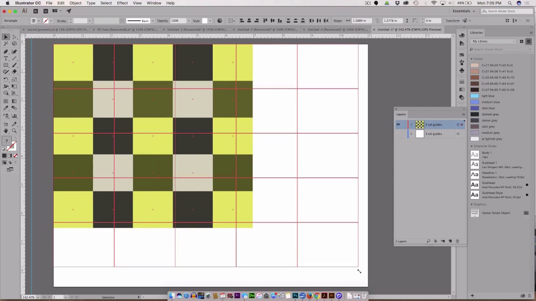This screenshot has width=536, height=301.
Task: Set paint mode to Gradient button
Action: point(10,156)
